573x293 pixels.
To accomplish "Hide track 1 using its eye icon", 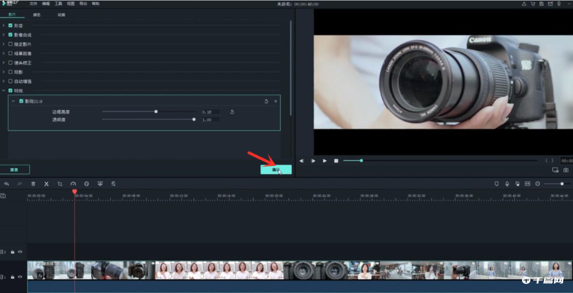I will pos(20,277).
